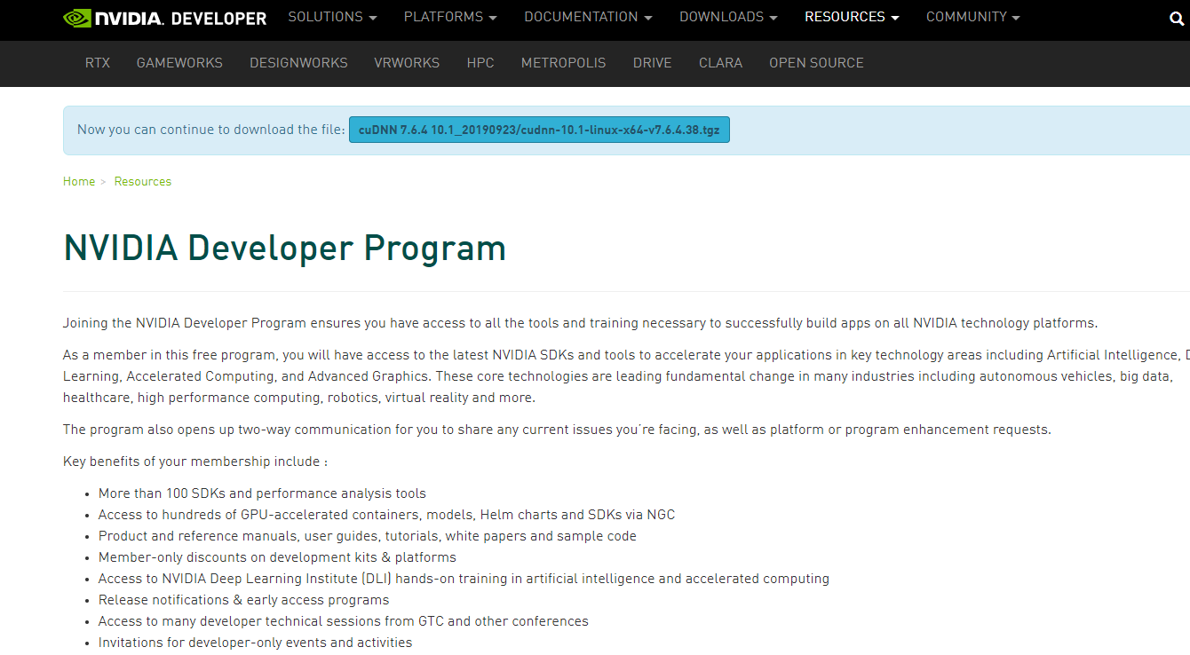Screen dimensions: 1190x655
Task: Click the two-way communication paragraph
Action: point(557,430)
